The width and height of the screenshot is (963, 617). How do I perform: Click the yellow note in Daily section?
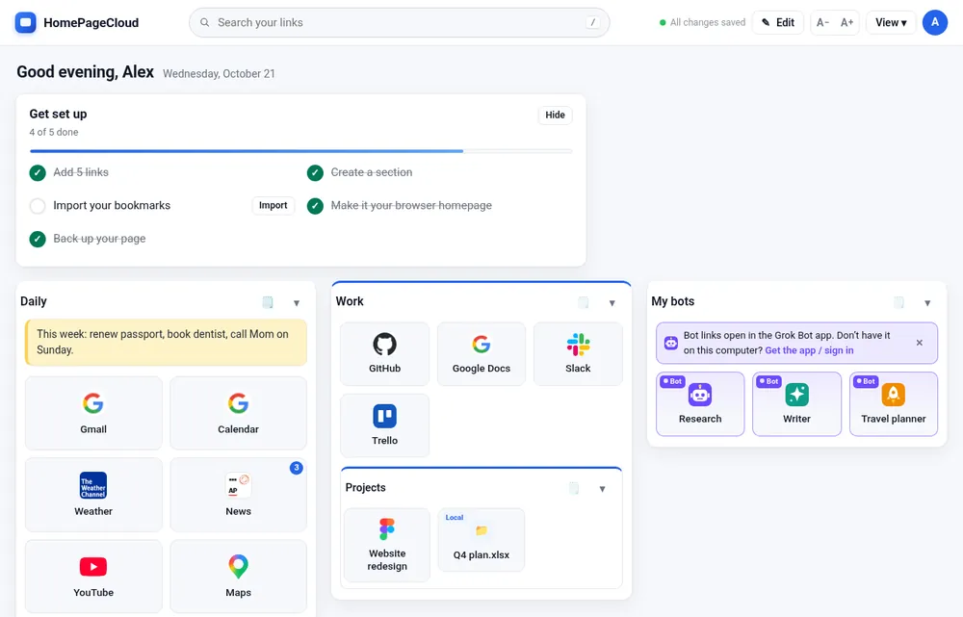(x=166, y=342)
